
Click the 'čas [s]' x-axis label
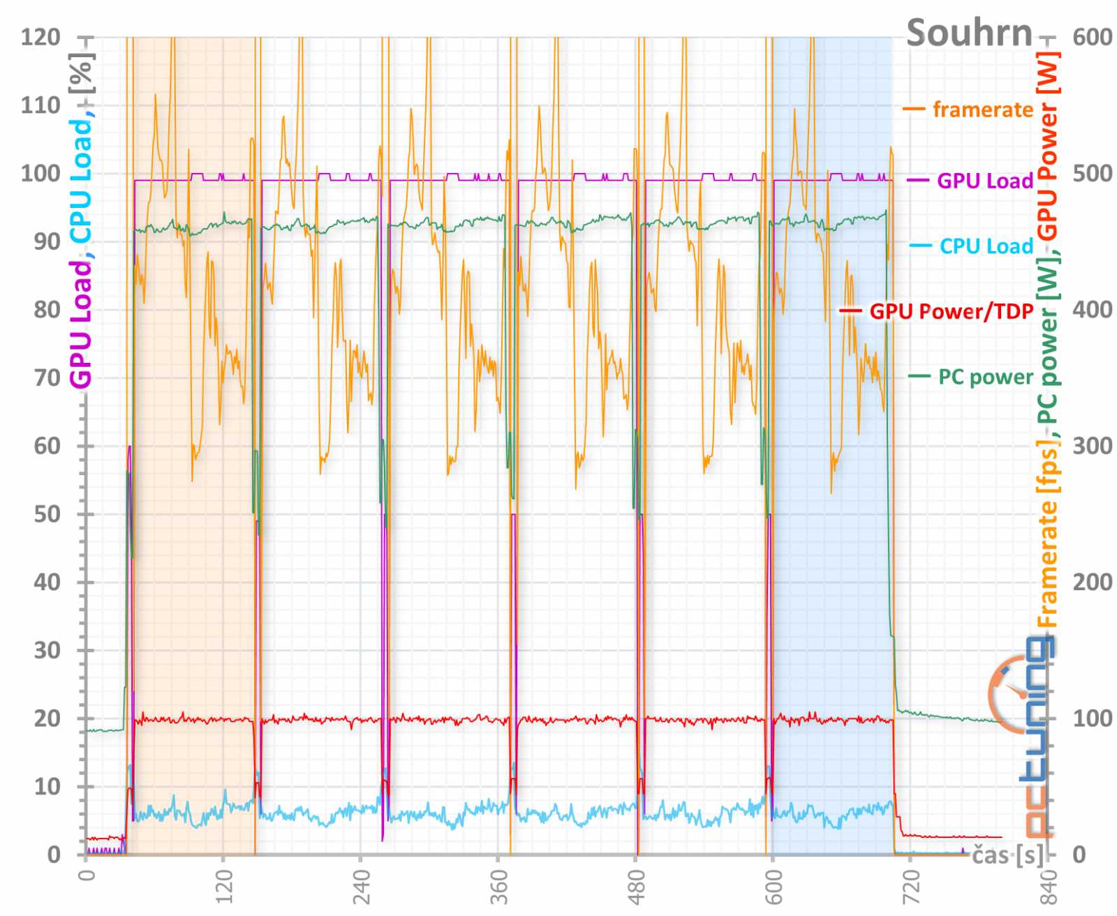[x=1007, y=855]
